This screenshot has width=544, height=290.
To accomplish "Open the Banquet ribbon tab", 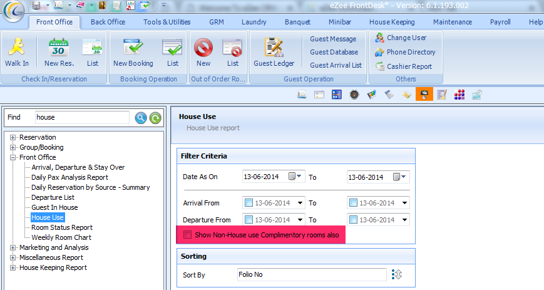I will pos(298,22).
